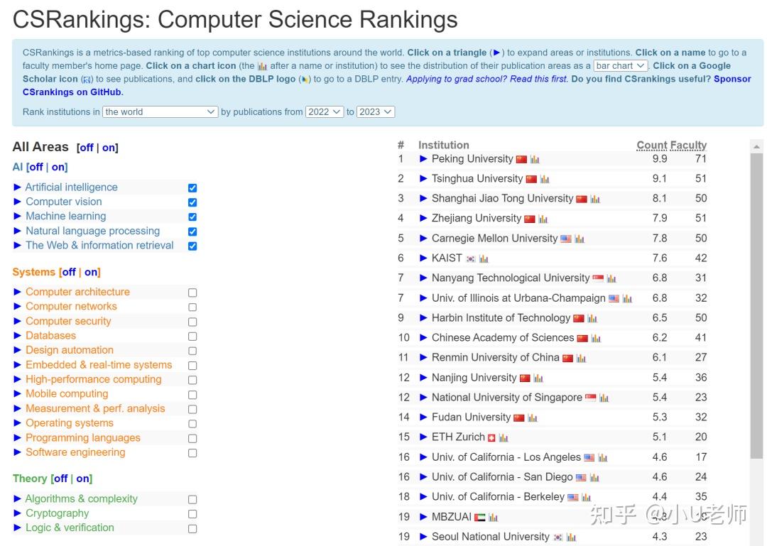Uncheck Natural language processing checkbox
The width and height of the screenshot is (767, 546).
point(192,231)
